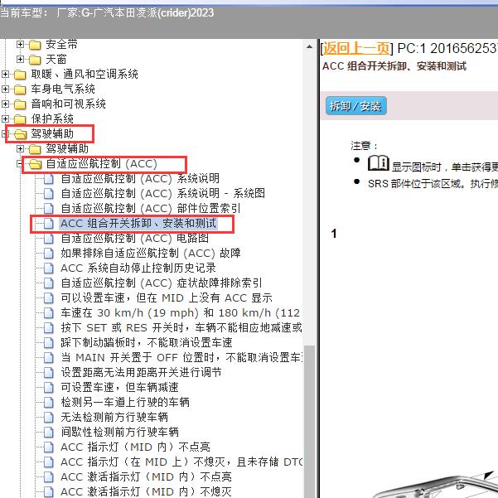Open ACC 指示灯（在 MID 上）不熄灭 entry

181,462
